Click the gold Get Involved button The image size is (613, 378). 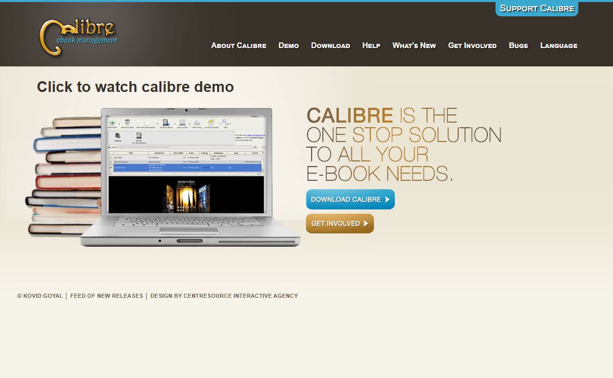tap(340, 223)
